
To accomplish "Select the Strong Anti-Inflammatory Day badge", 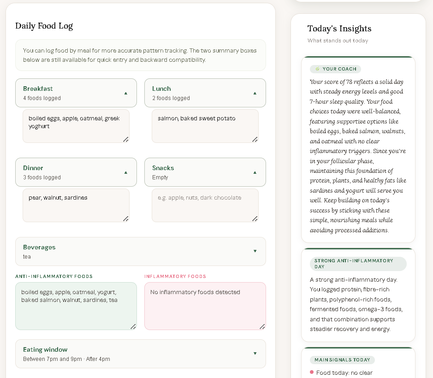I will coord(358,264).
